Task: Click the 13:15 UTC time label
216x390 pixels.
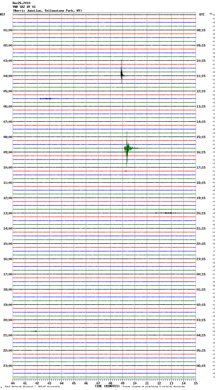Action: pyautogui.click(x=201, y=107)
